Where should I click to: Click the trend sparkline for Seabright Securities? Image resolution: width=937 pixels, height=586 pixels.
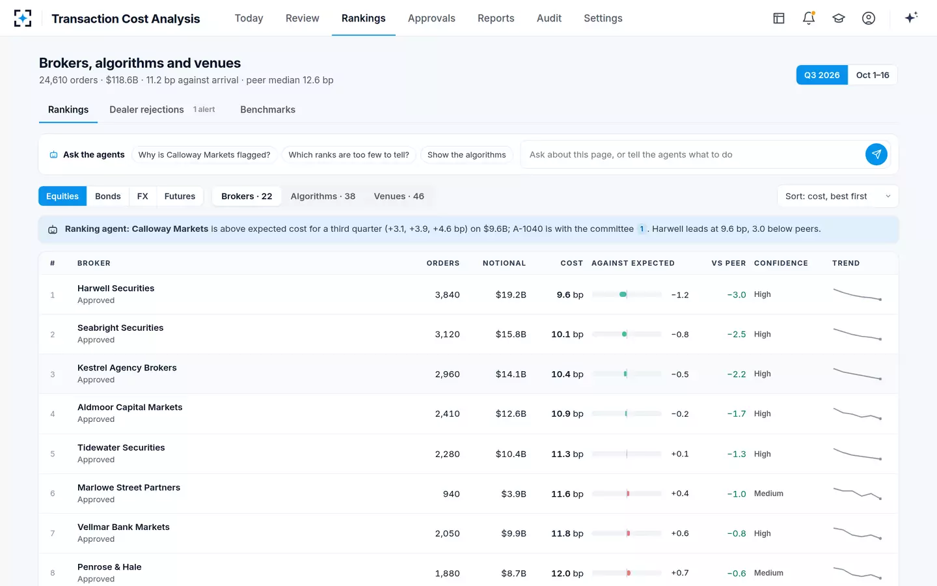[858, 334]
